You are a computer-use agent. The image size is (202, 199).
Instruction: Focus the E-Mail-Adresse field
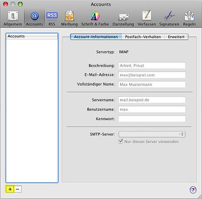click(x=152, y=75)
